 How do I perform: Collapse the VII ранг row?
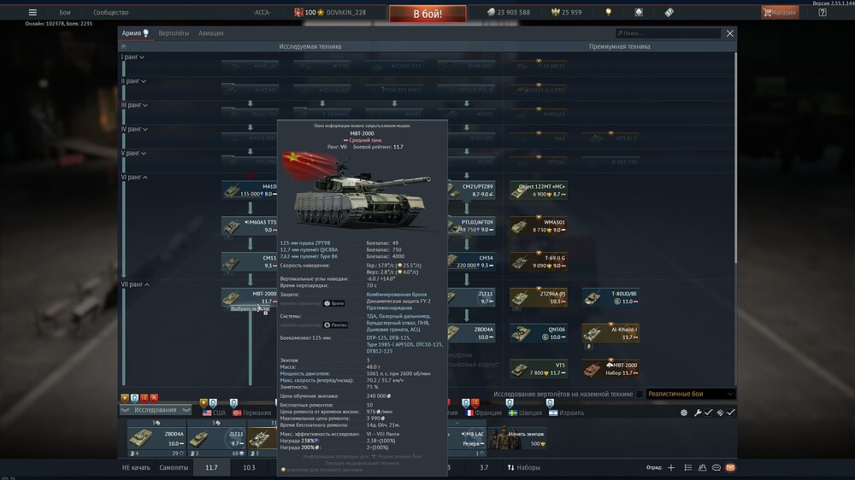click(x=135, y=284)
